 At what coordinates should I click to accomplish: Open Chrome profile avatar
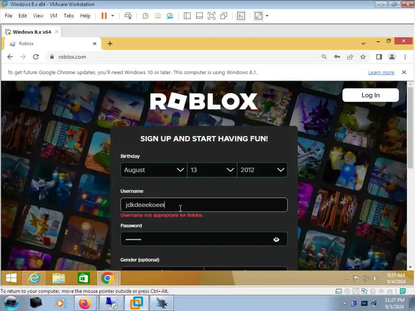pos(392,57)
